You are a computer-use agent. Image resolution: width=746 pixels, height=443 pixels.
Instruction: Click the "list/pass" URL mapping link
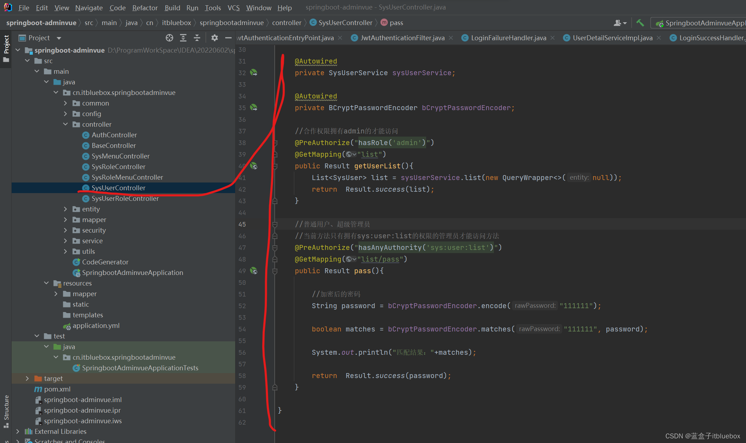(380, 259)
